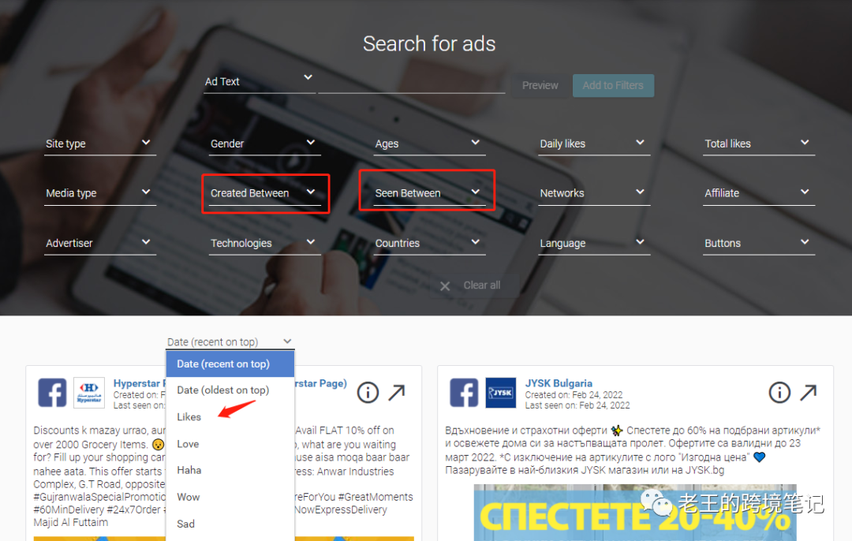Image resolution: width=852 pixels, height=541 pixels.
Task: Click the Add to Filters button
Action: tap(613, 85)
